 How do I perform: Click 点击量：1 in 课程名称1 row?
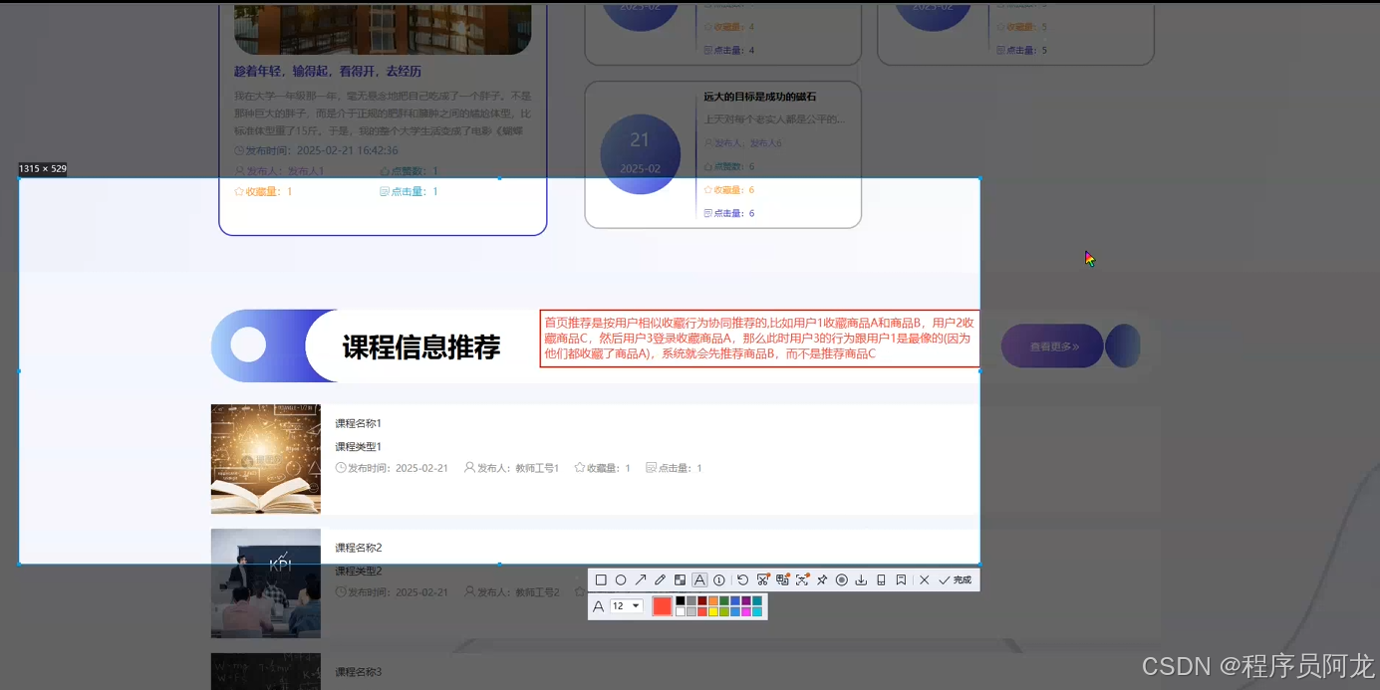675,468
